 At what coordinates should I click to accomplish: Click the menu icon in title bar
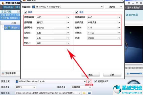[x=129, y=3]
